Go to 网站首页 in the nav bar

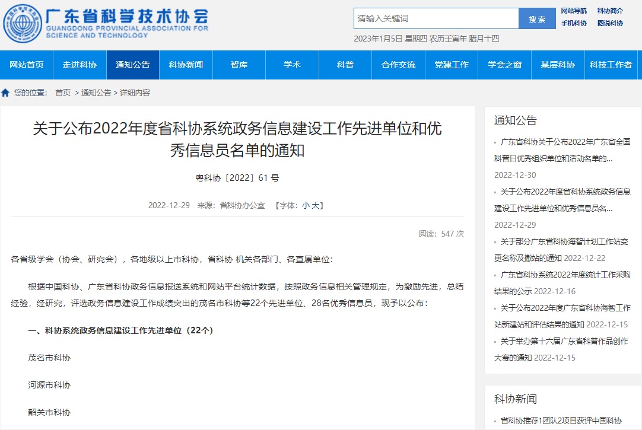27,65
